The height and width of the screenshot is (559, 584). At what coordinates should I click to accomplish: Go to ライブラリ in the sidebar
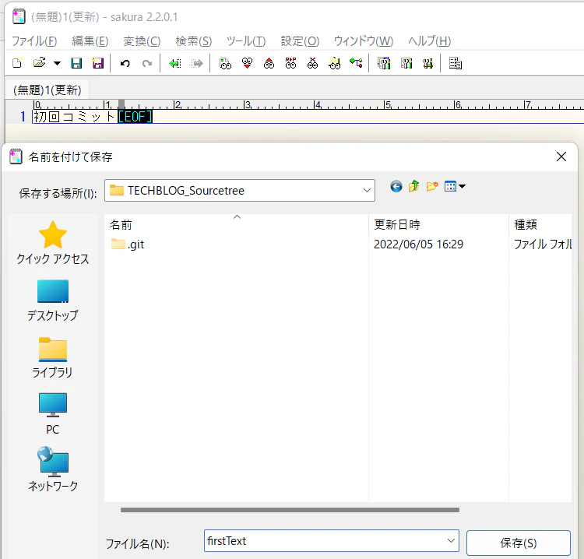52,357
